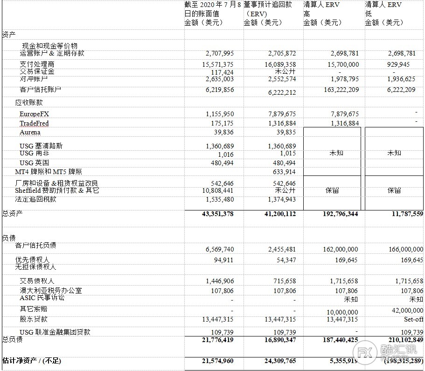This screenshot has height=371, width=425.
Task: Select the value 10,808,441
Action: pyautogui.click(x=218, y=191)
